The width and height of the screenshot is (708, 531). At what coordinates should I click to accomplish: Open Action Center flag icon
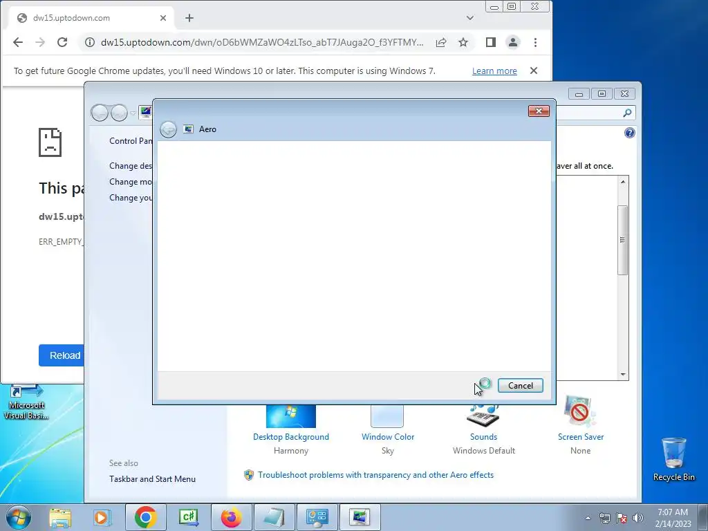pyautogui.click(x=622, y=518)
